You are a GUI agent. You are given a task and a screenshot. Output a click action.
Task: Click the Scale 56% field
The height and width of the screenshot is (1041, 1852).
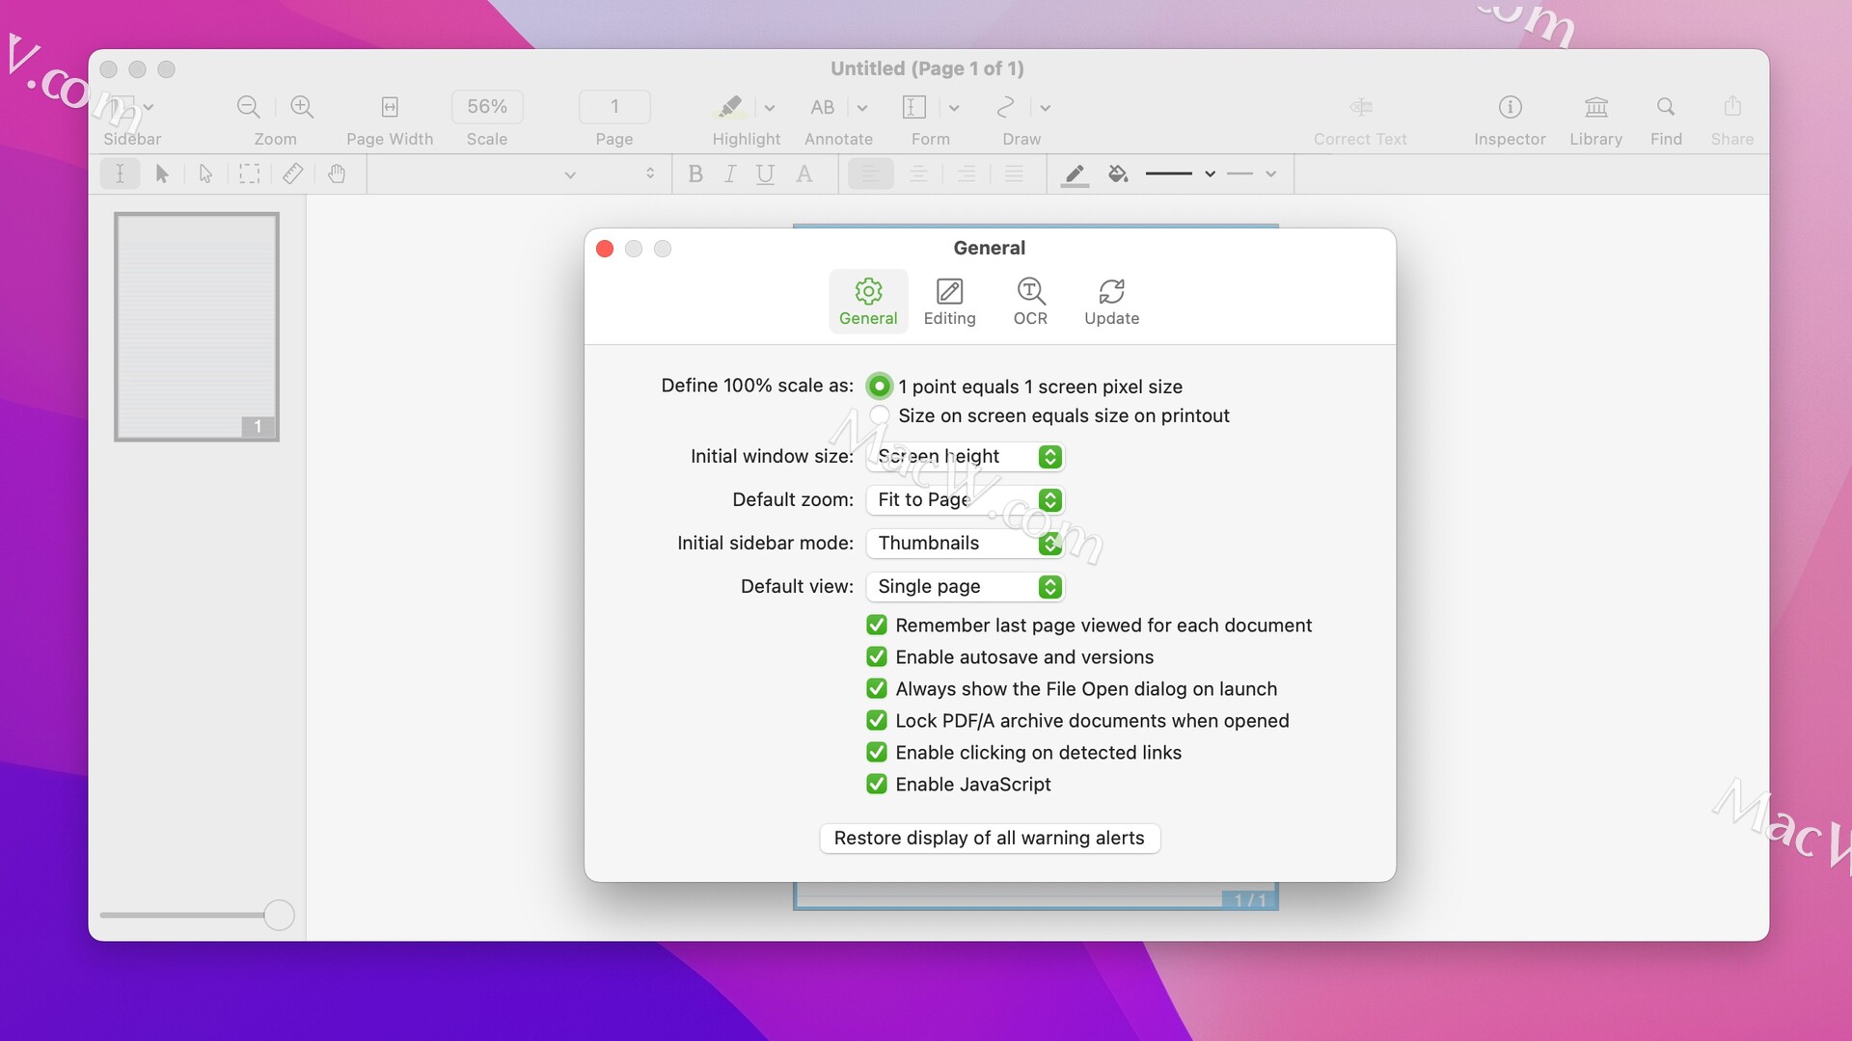(x=487, y=106)
